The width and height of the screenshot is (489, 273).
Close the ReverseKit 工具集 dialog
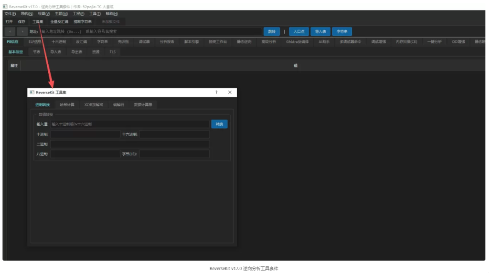230,92
